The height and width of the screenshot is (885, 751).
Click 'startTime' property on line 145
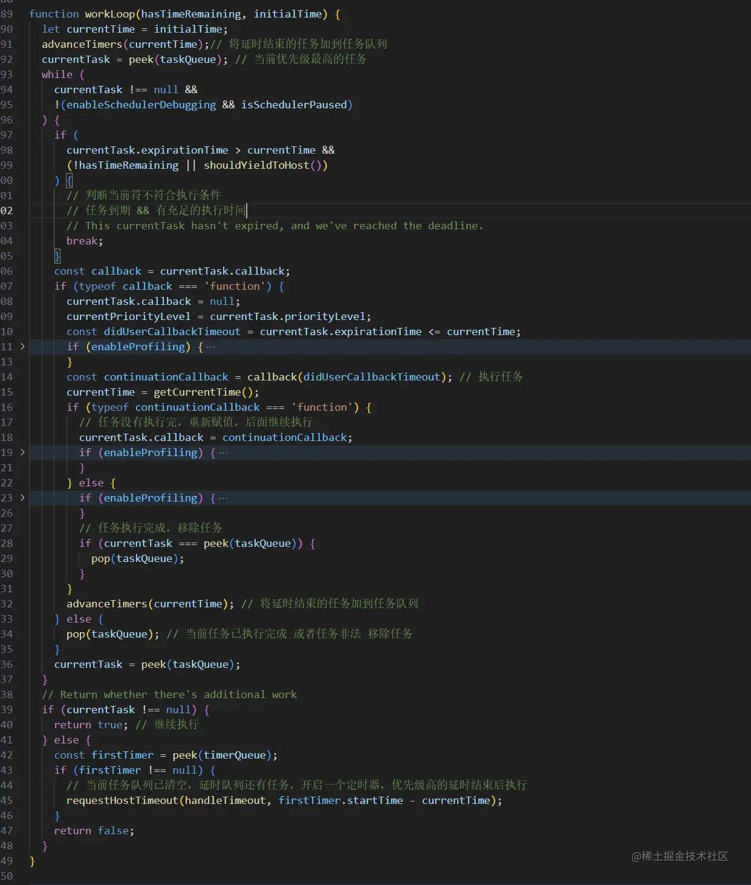375,800
